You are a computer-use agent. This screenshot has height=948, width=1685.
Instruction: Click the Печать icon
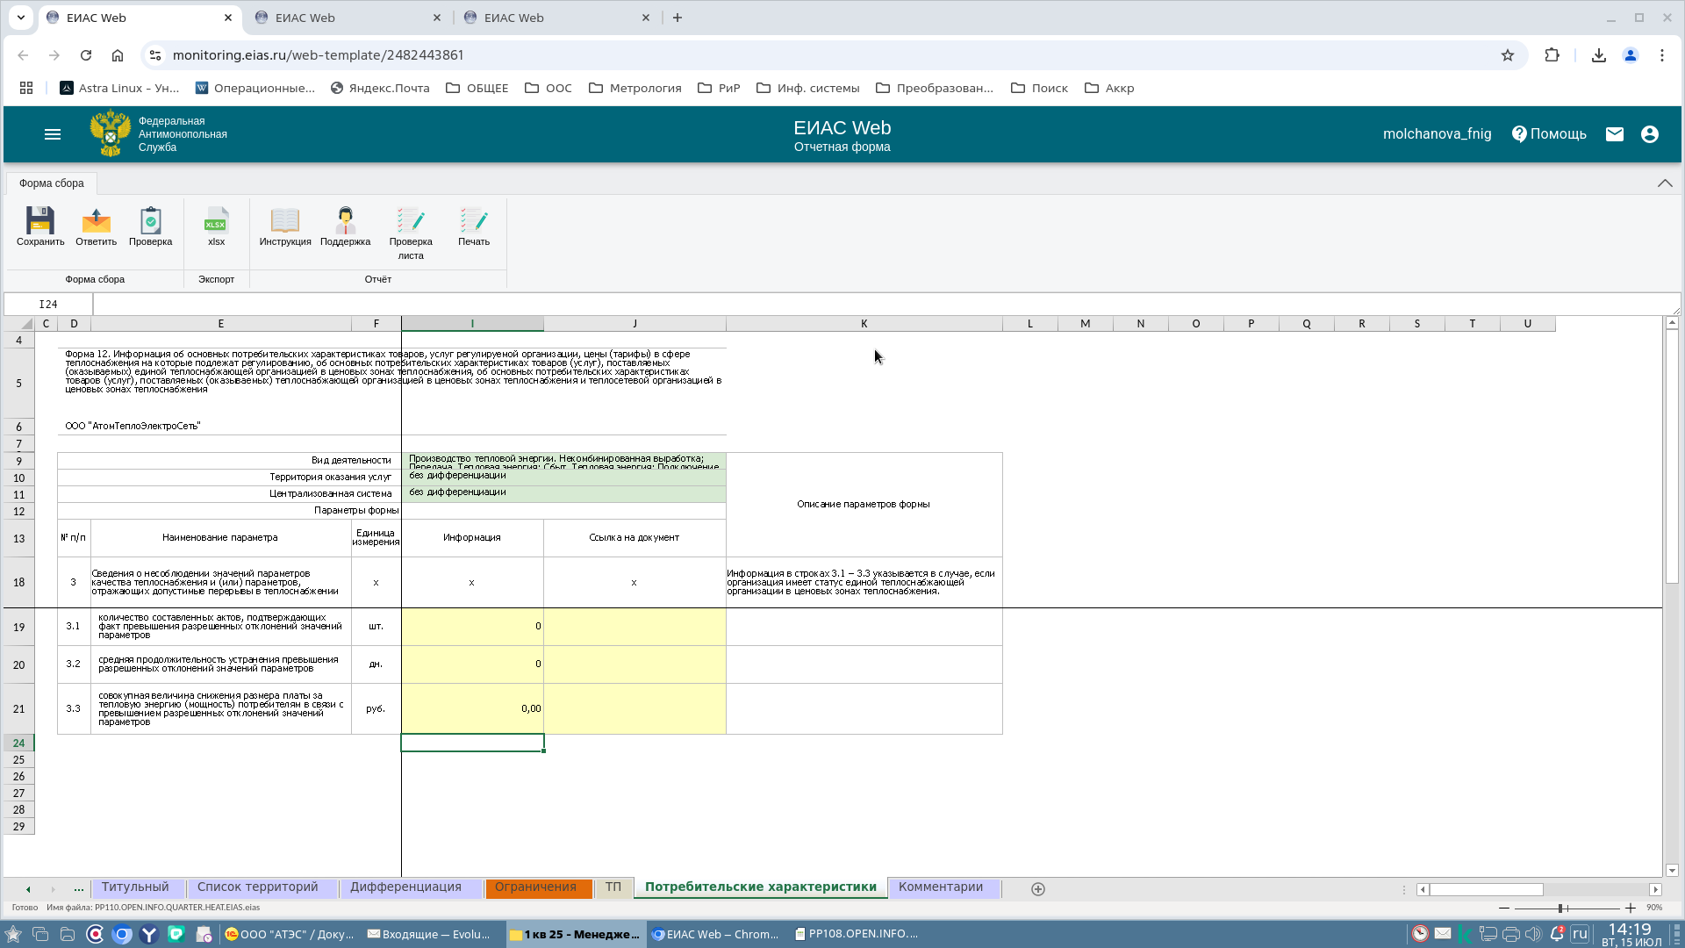(x=474, y=221)
